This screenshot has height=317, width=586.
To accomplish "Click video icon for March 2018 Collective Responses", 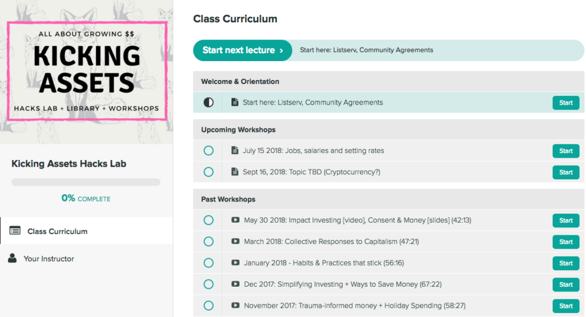I will click(235, 241).
